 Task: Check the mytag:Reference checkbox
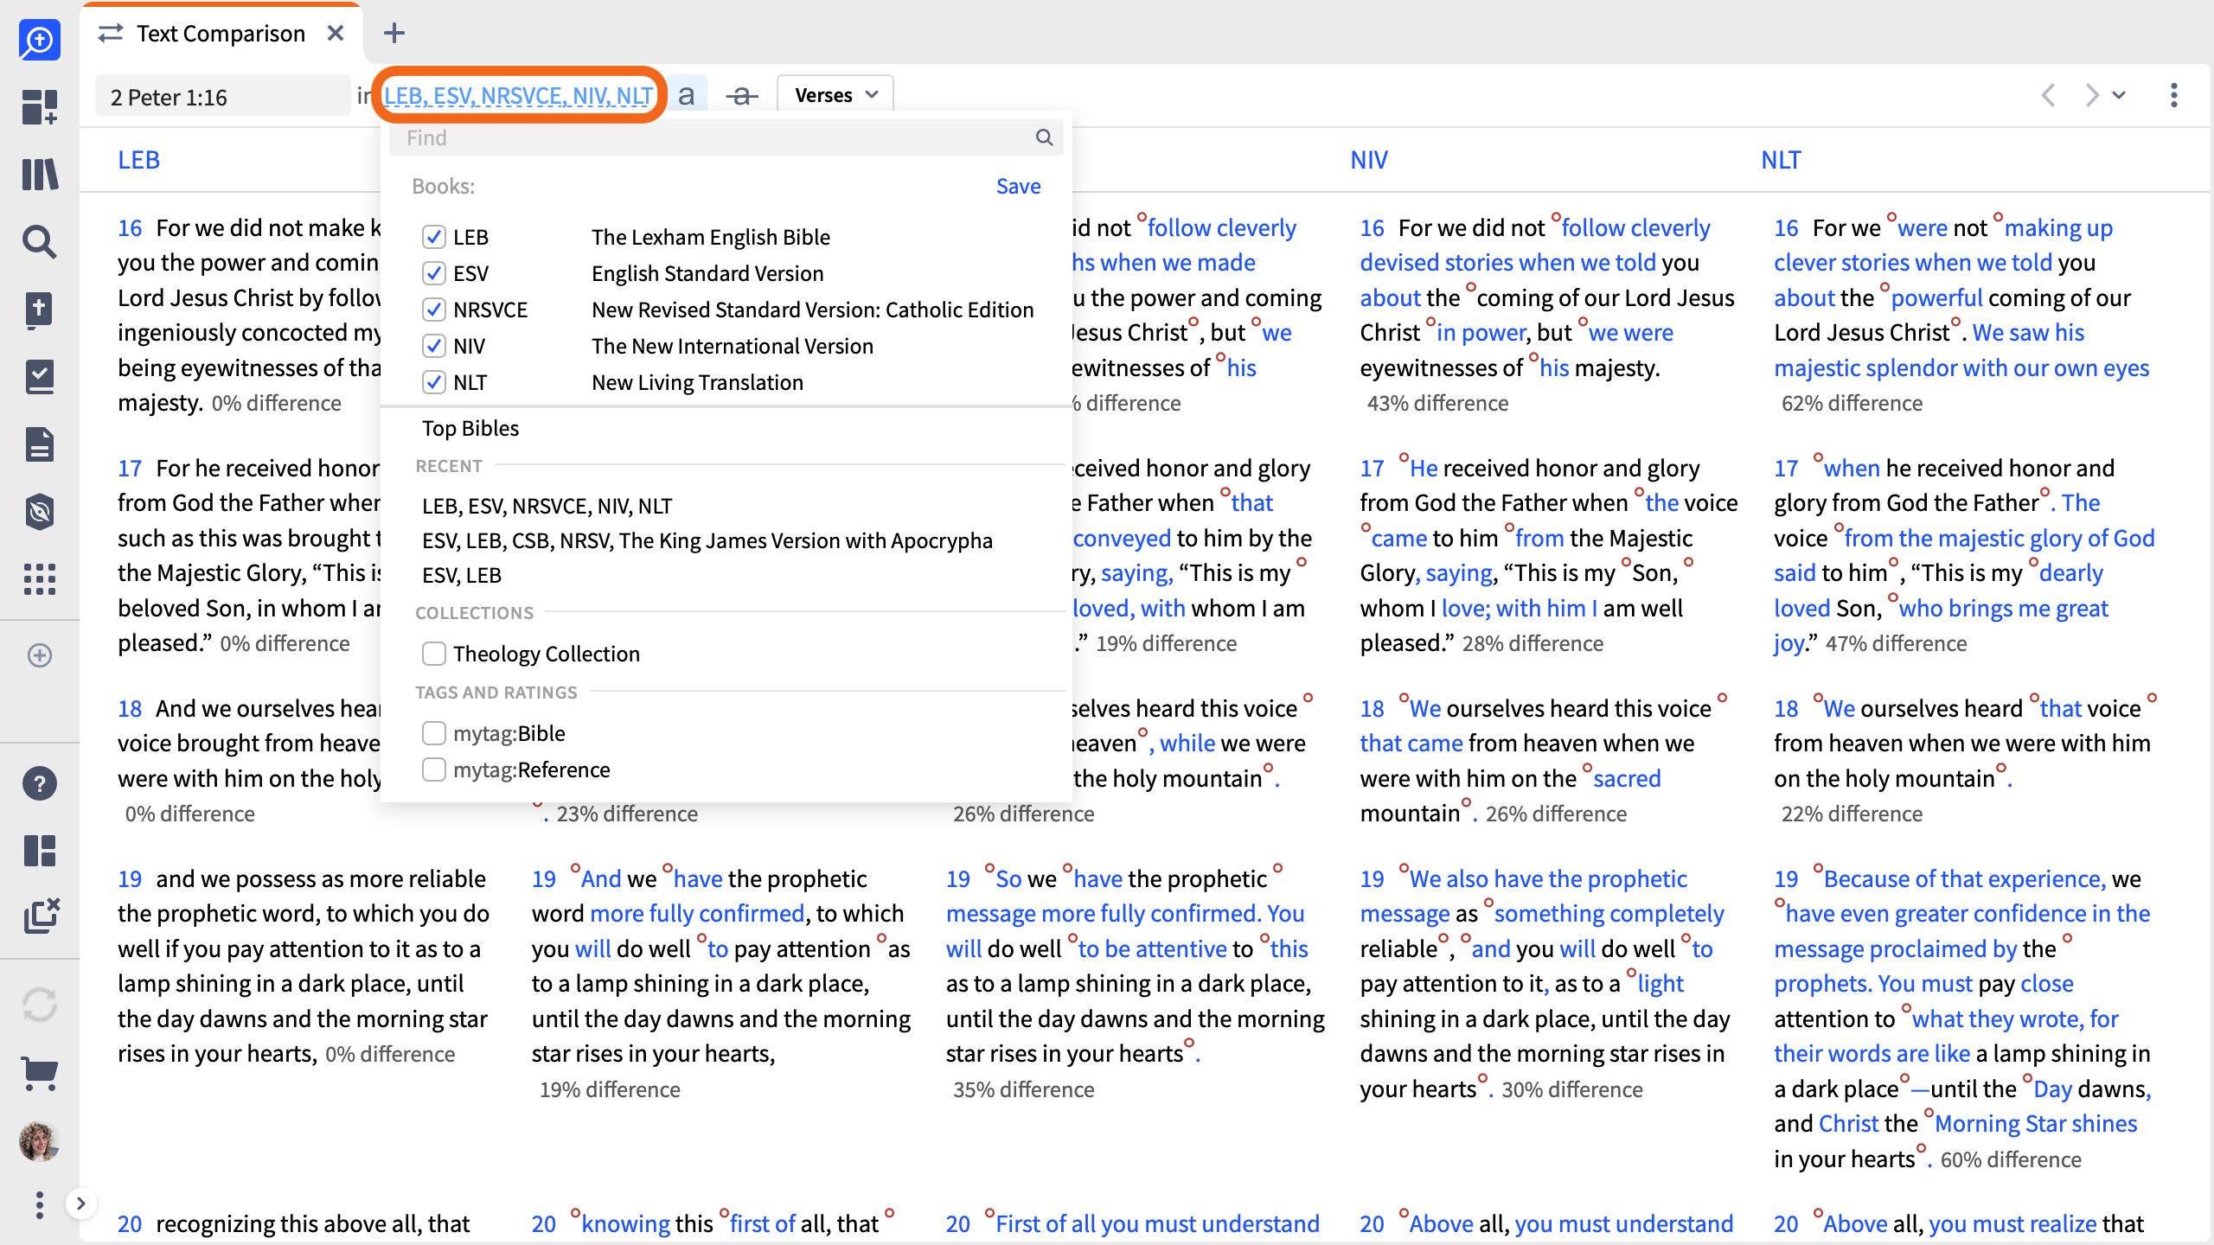click(x=434, y=769)
